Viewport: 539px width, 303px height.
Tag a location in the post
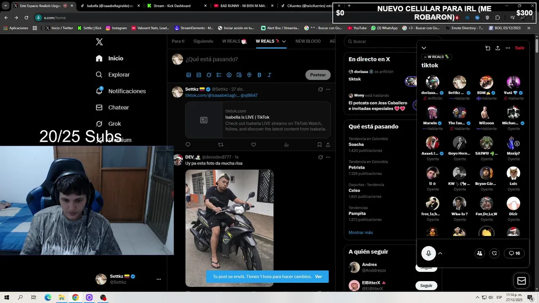click(x=249, y=75)
